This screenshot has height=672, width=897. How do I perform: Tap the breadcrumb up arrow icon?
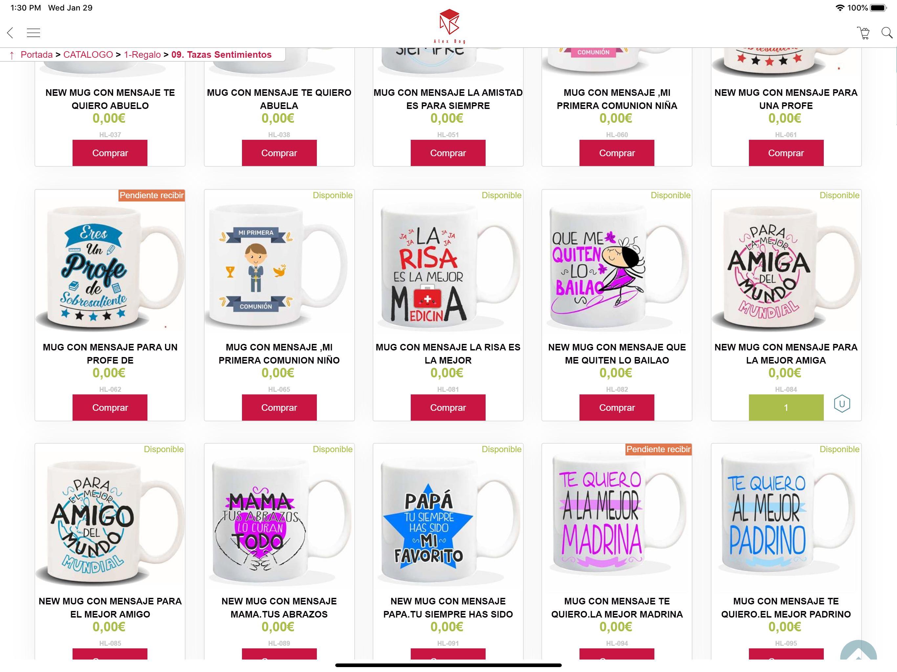(x=12, y=55)
